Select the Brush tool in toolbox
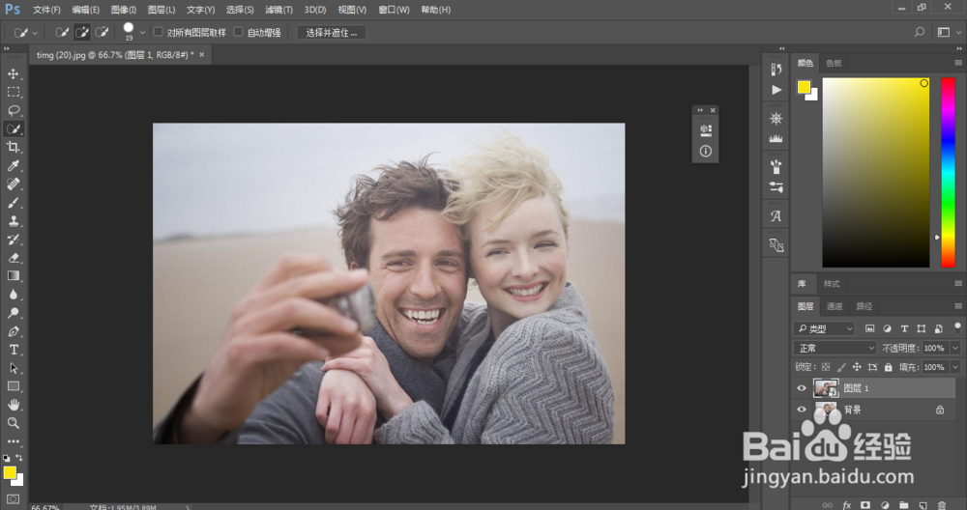The width and height of the screenshot is (967, 510). (13, 203)
